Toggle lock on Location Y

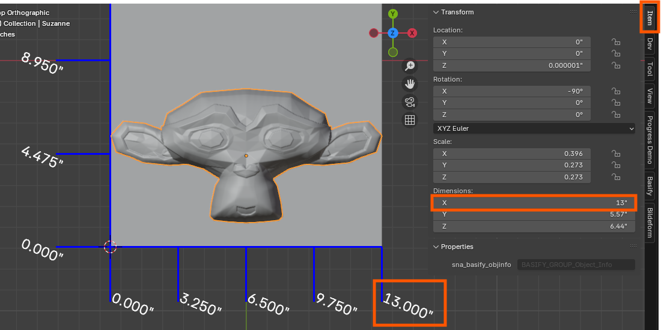pyautogui.click(x=616, y=53)
